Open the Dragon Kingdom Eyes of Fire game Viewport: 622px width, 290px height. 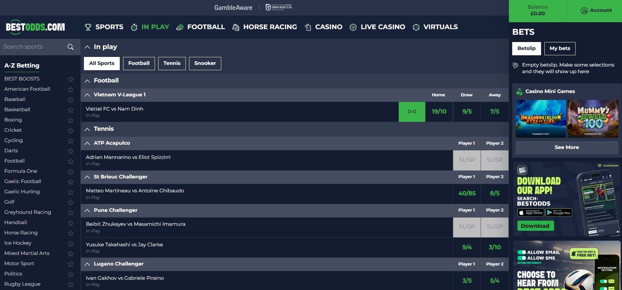click(541, 119)
